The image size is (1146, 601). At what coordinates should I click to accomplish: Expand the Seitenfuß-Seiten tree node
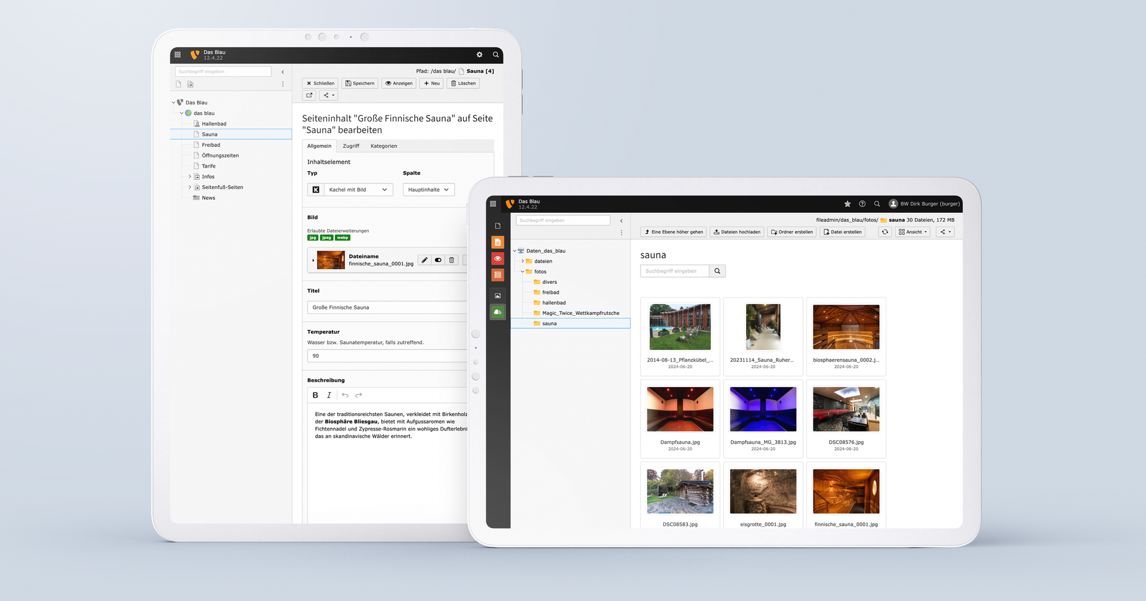click(x=190, y=187)
